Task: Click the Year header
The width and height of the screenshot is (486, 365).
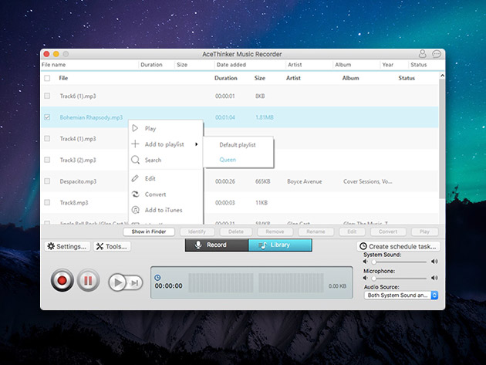Action: [388, 65]
